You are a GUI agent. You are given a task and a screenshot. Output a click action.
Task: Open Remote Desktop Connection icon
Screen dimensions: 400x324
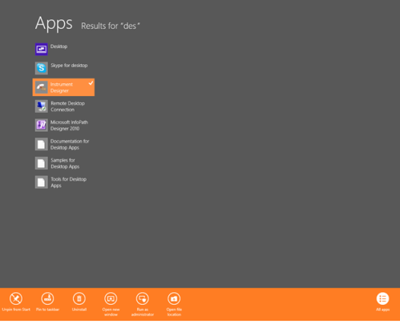tap(42, 106)
